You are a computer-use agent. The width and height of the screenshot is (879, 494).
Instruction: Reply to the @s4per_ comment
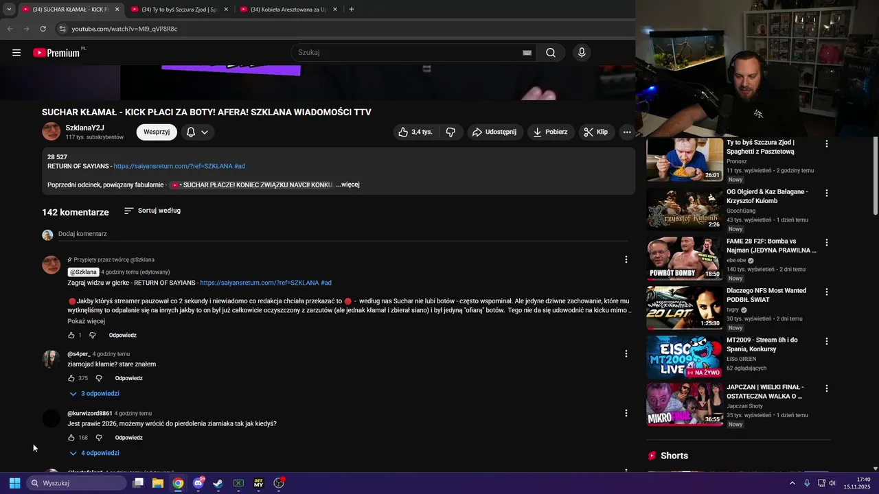128,378
